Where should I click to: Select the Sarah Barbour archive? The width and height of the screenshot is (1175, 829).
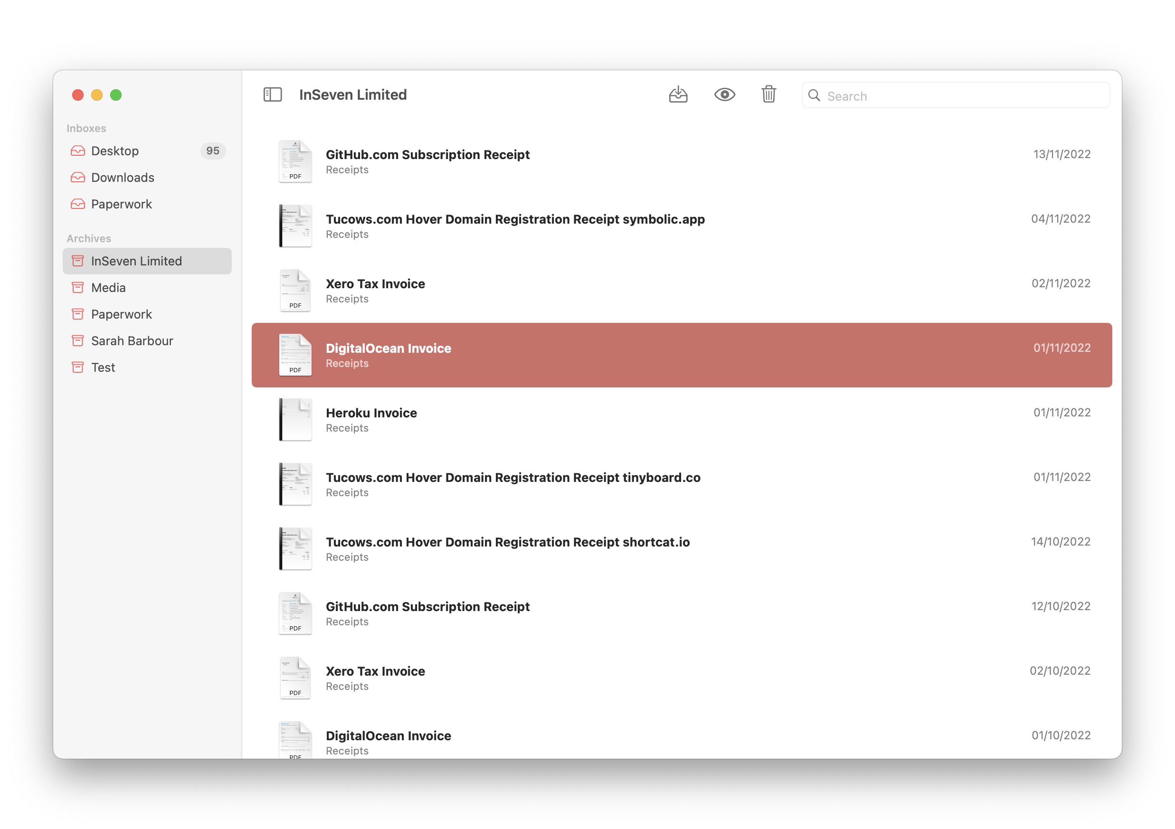point(147,341)
